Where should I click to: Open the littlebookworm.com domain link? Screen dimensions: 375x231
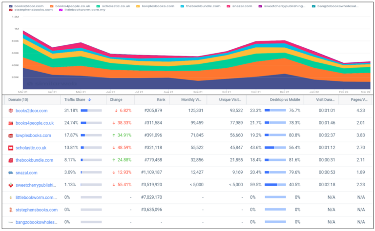click(x=36, y=197)
